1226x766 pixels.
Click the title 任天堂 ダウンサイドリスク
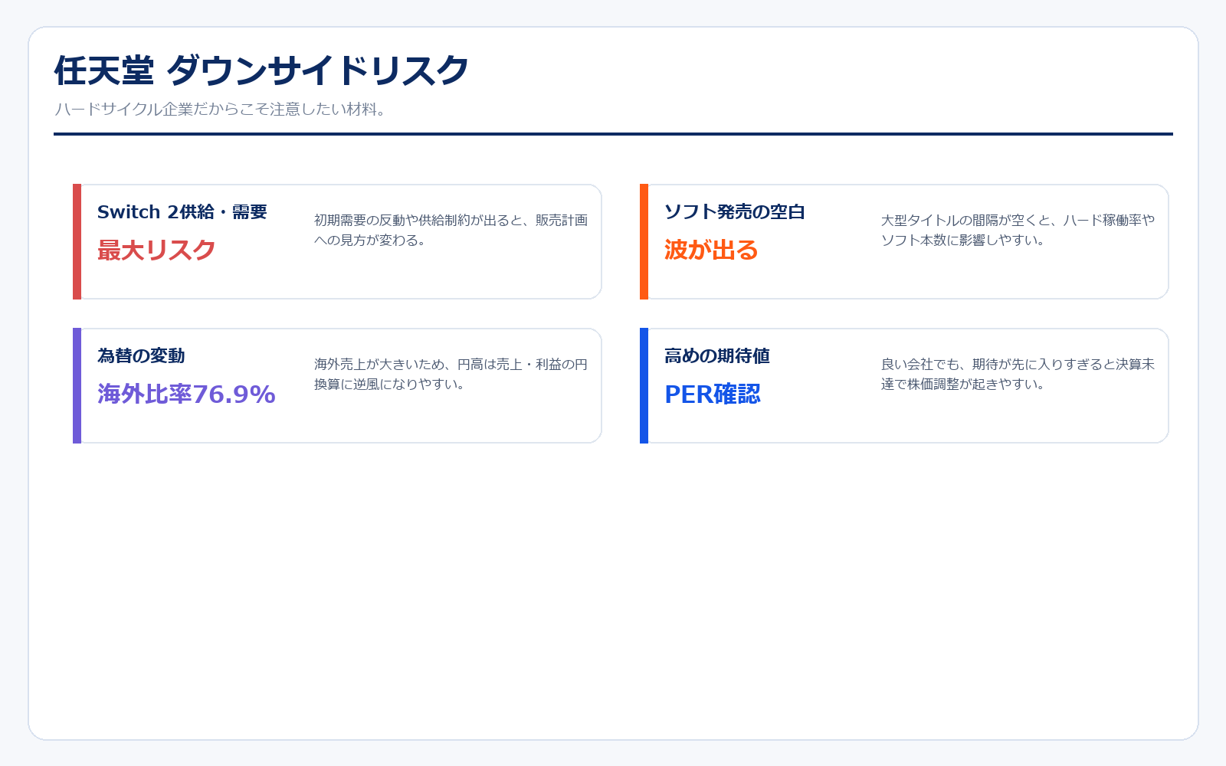click(261, 70)
